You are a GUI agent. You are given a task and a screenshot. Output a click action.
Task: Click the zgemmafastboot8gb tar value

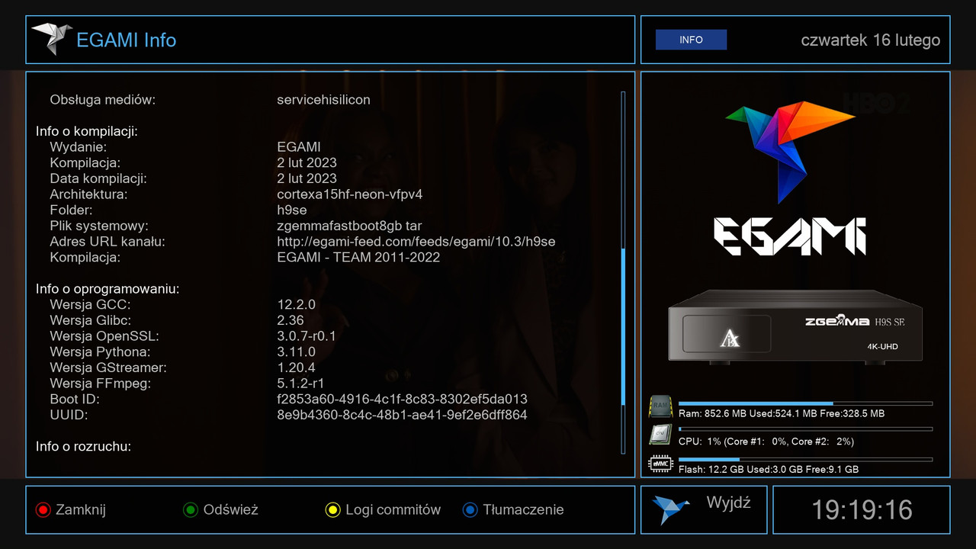pos(350,226)
